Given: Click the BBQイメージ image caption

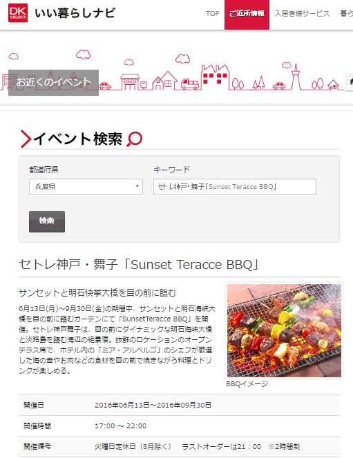Looking at the screenshot, I should coord(247,383).
